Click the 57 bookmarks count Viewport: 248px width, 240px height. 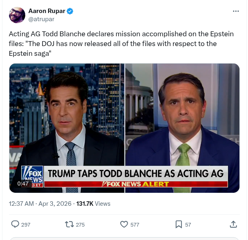pyautogui.click(x=188, y=225)
